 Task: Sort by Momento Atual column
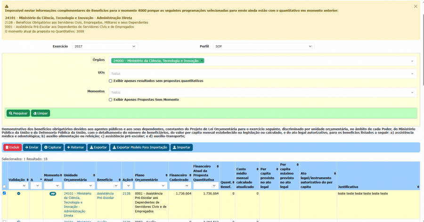61,175
